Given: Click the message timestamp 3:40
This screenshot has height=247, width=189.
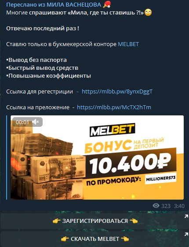Looking at the screenshot, I should (179, 206).
